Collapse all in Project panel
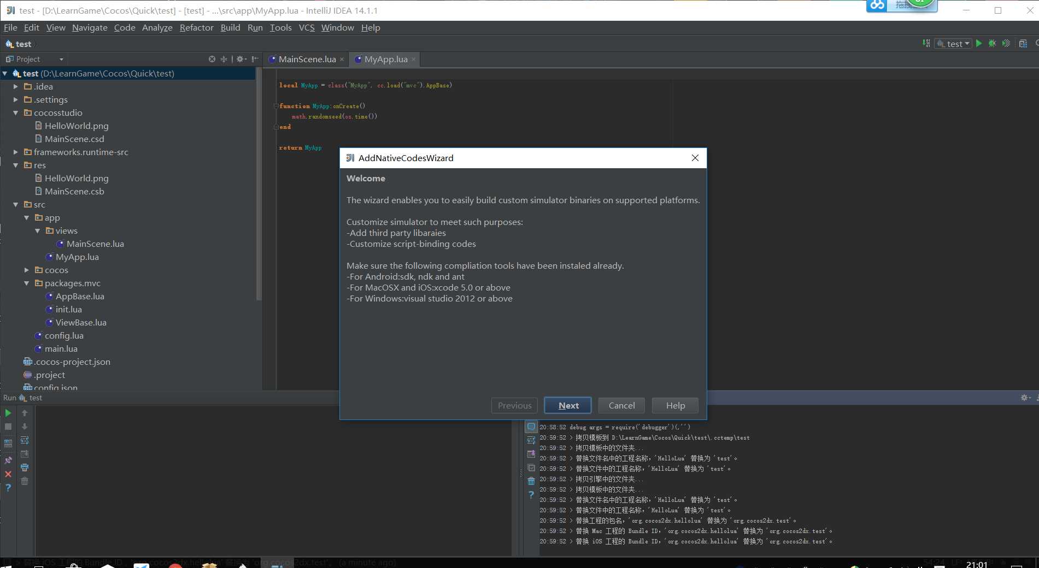The width and height of the screenshot is (1039, 568). (x=224, y=59)
